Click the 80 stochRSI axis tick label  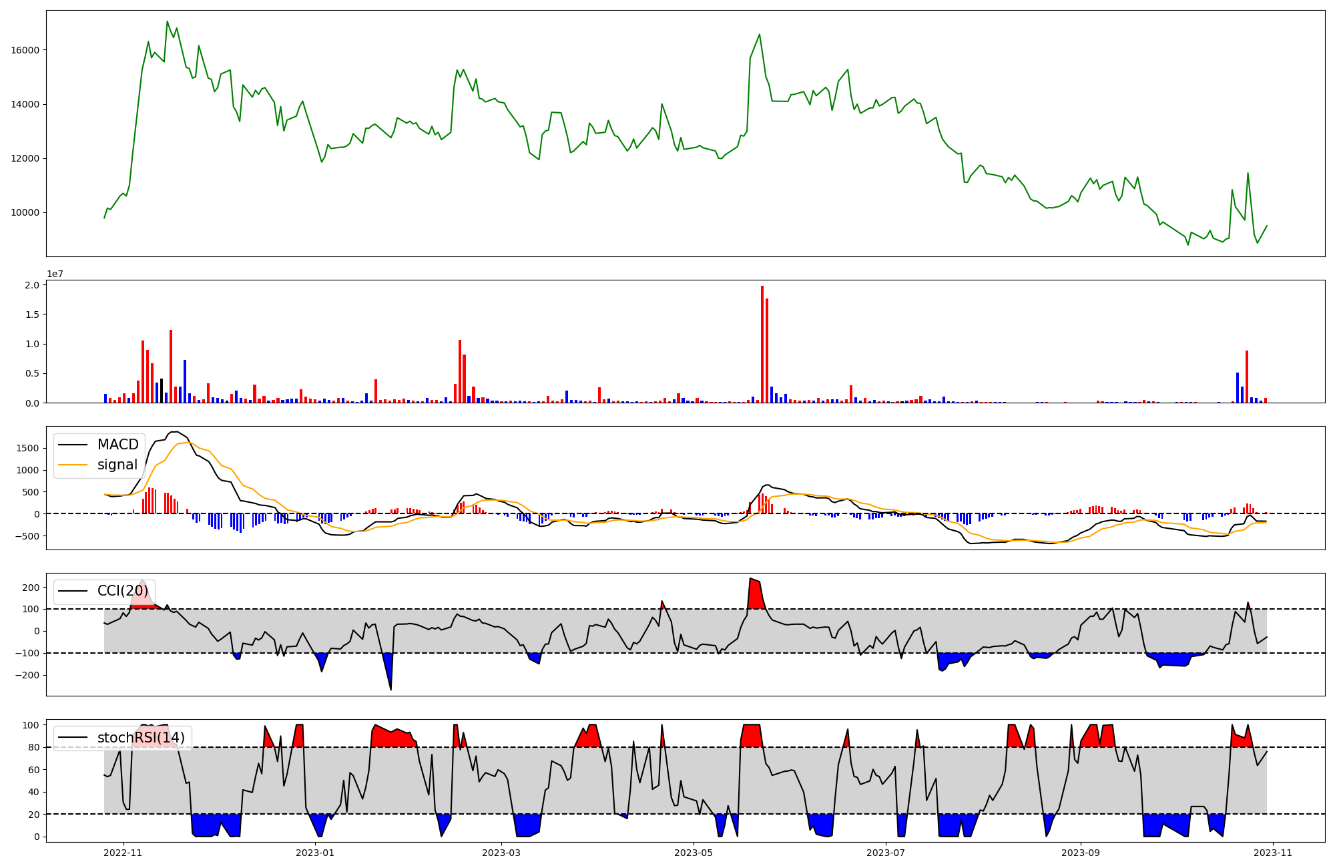click(x=35, y=747)
